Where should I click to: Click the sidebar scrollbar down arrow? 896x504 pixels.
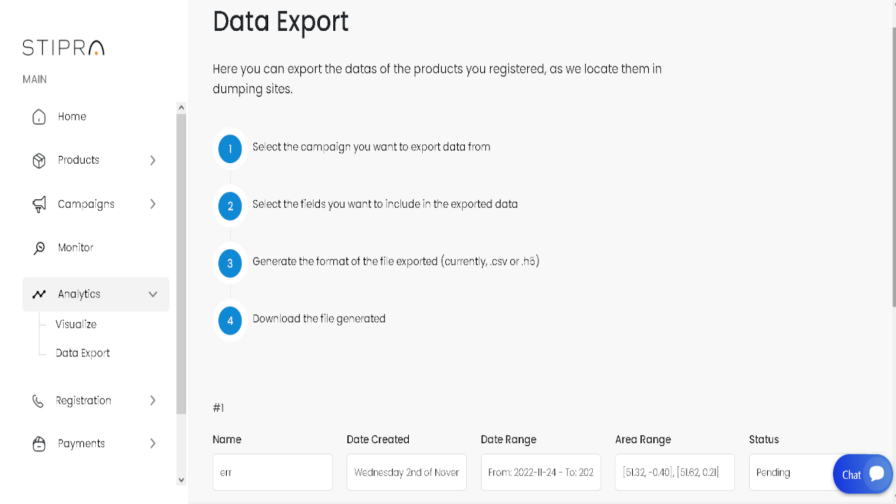click(x=181, y=480)
